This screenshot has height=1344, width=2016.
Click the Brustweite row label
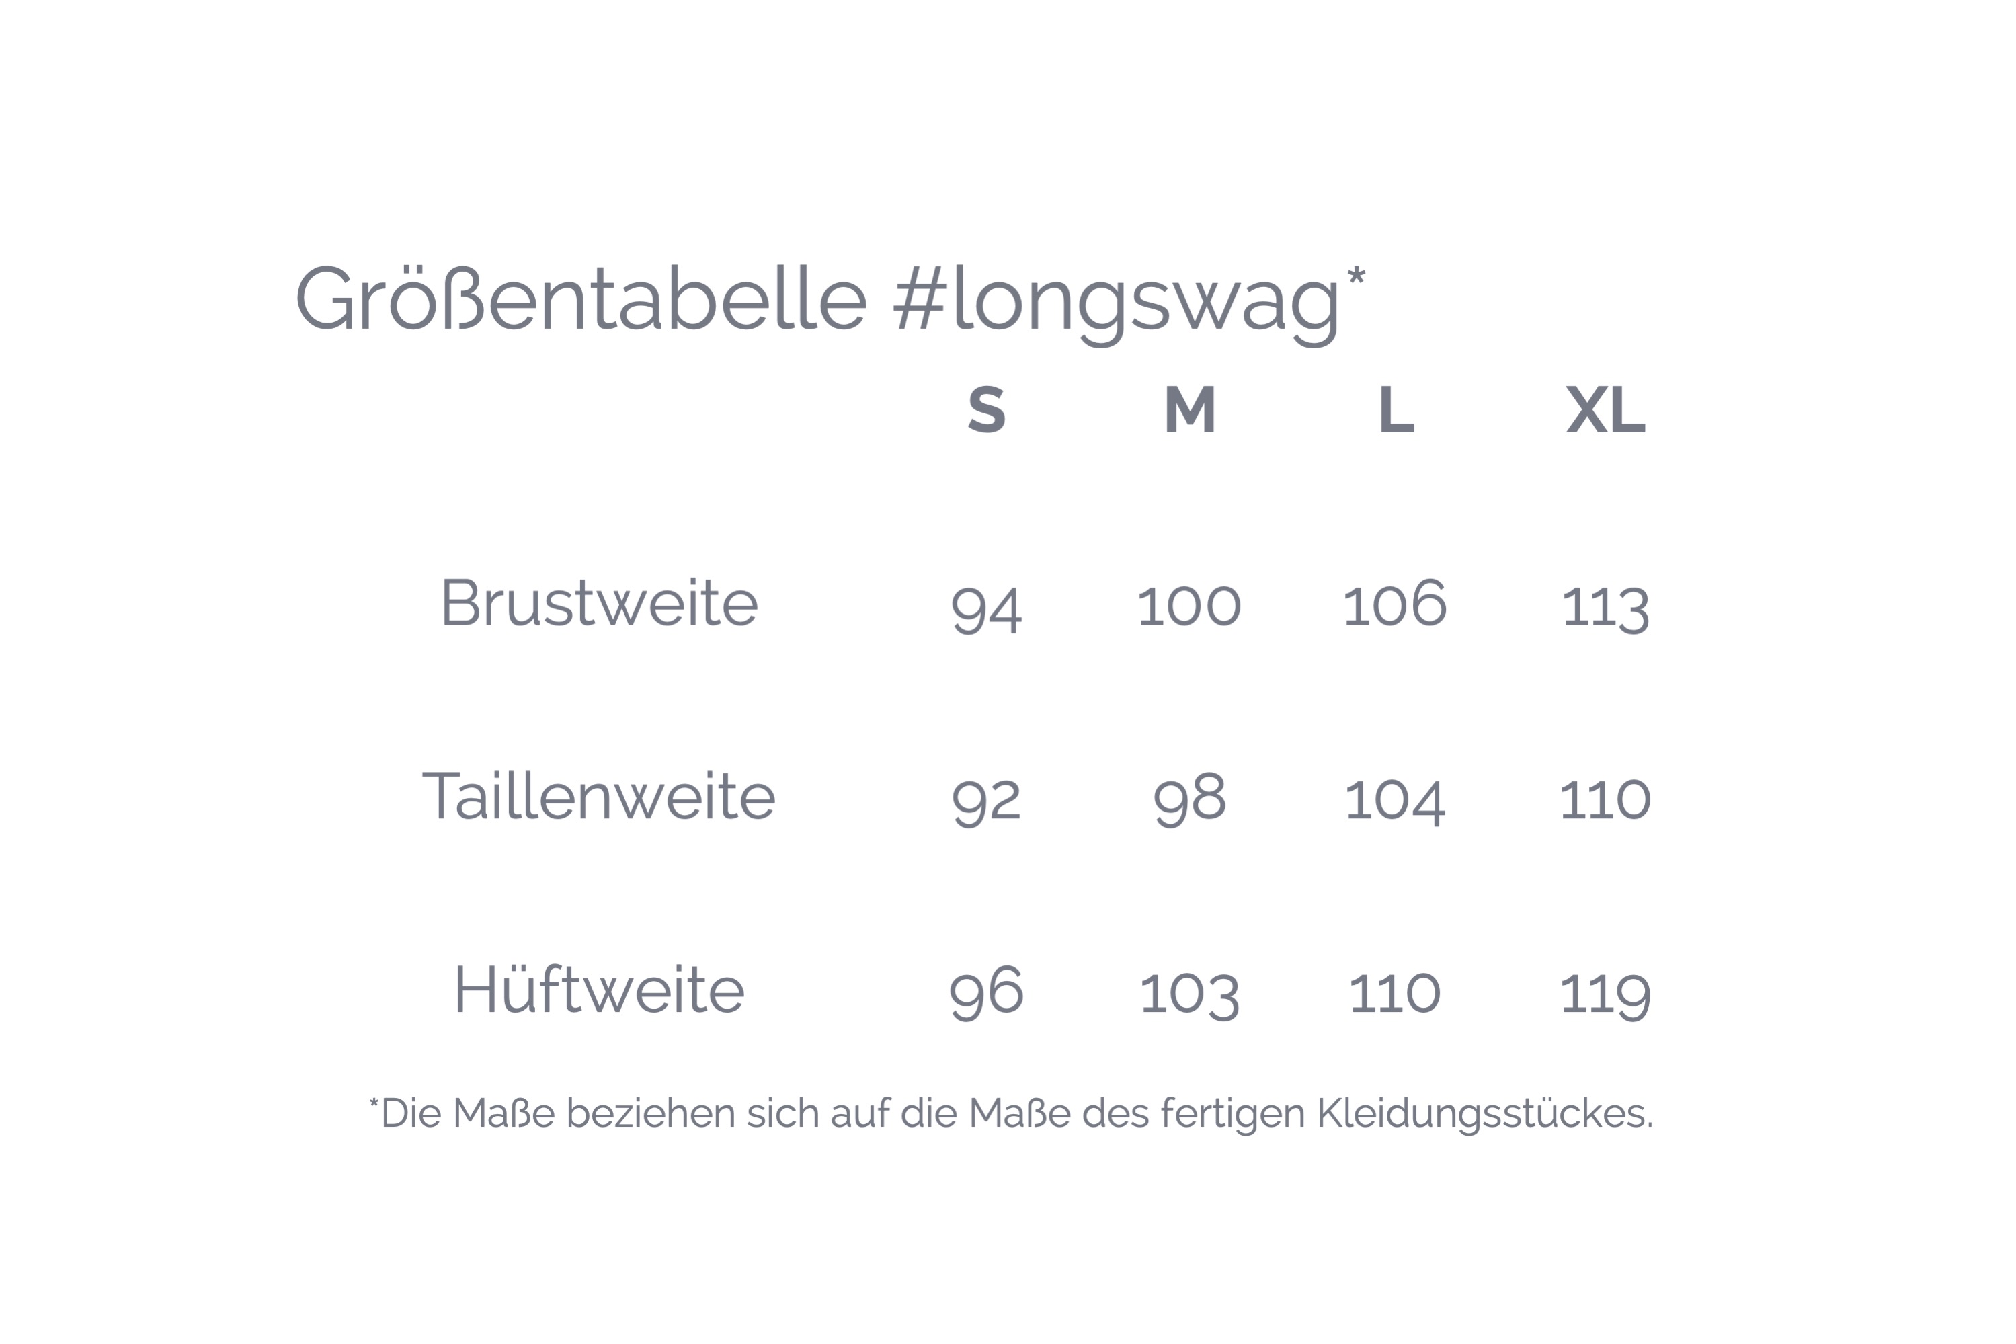[x=599, y=604]
